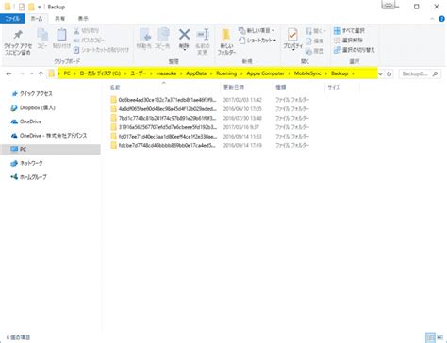Image resolution: width=447 pixels, height=343 pixels.
Task: Click AppData in the address path
Action: pyautogui.click(x=196, y=73)
